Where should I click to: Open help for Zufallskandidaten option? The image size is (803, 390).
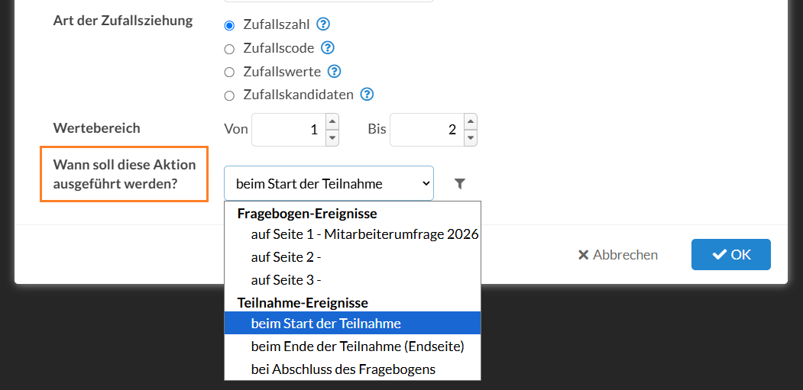tap(367, 94)
